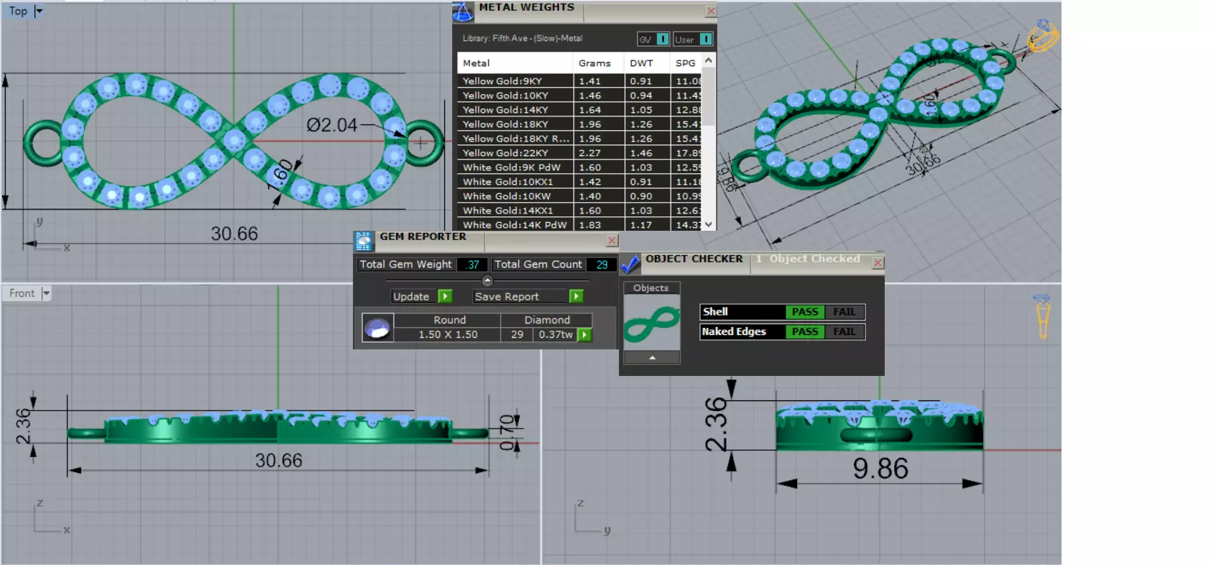The height and width of the screenshot is (565, 1211).
Task: Click the Metal Weights scrollbar thumb
Action: (x=709, y=97)
